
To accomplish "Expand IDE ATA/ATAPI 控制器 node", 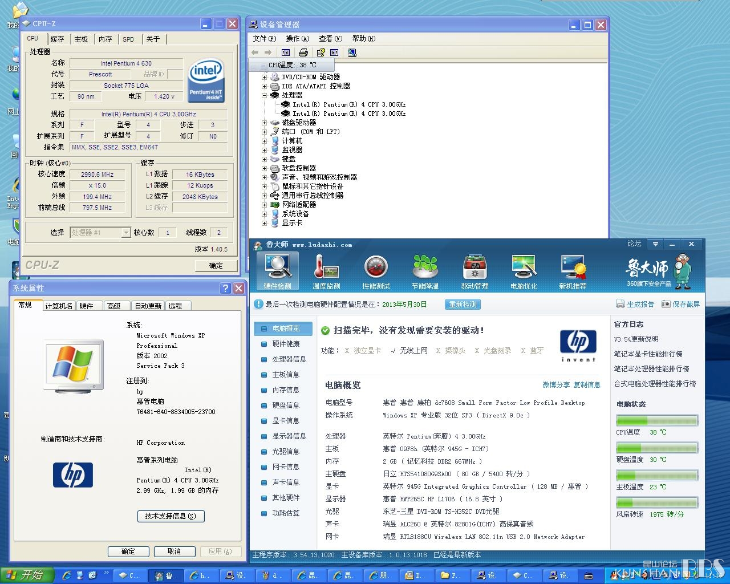I will point(264,86).
